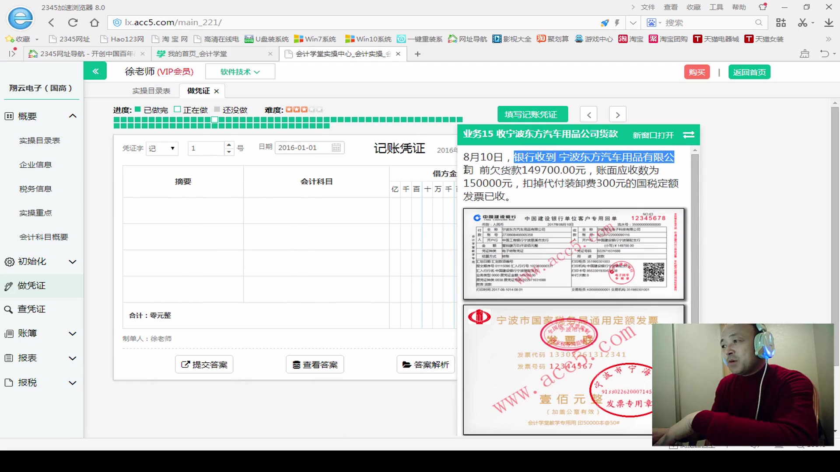Image resolution: width=840 pixels, height=472 pixels.
Task: Click the date picker calendar icon
Action: (x=336, y=148)
